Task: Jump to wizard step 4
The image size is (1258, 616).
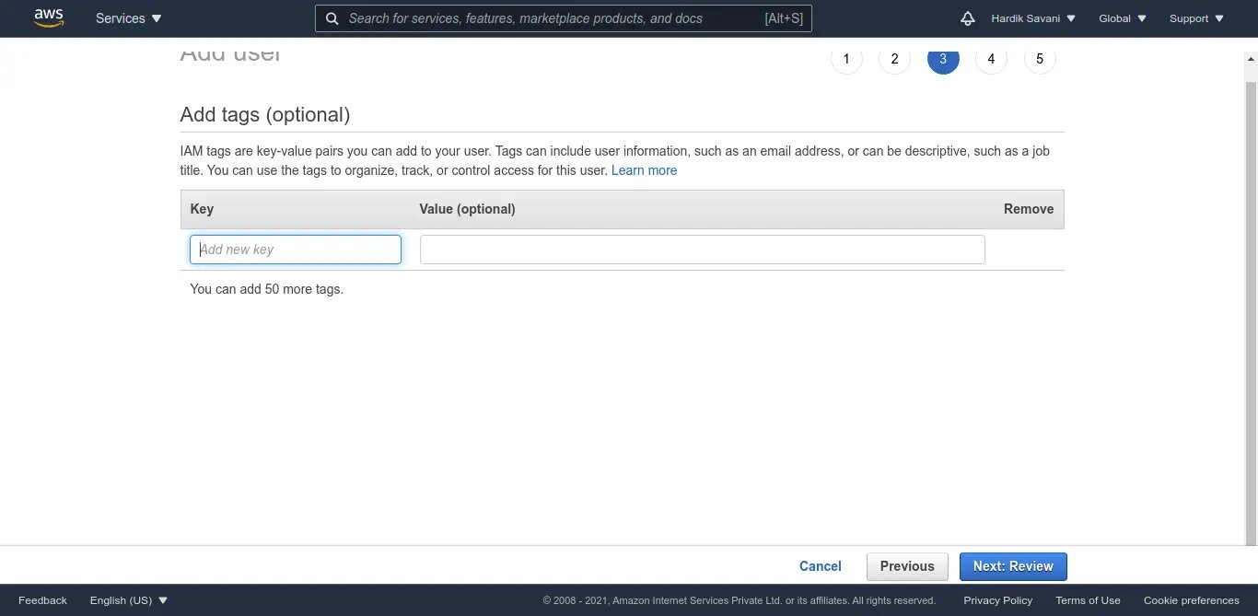Action: (991, 59)
